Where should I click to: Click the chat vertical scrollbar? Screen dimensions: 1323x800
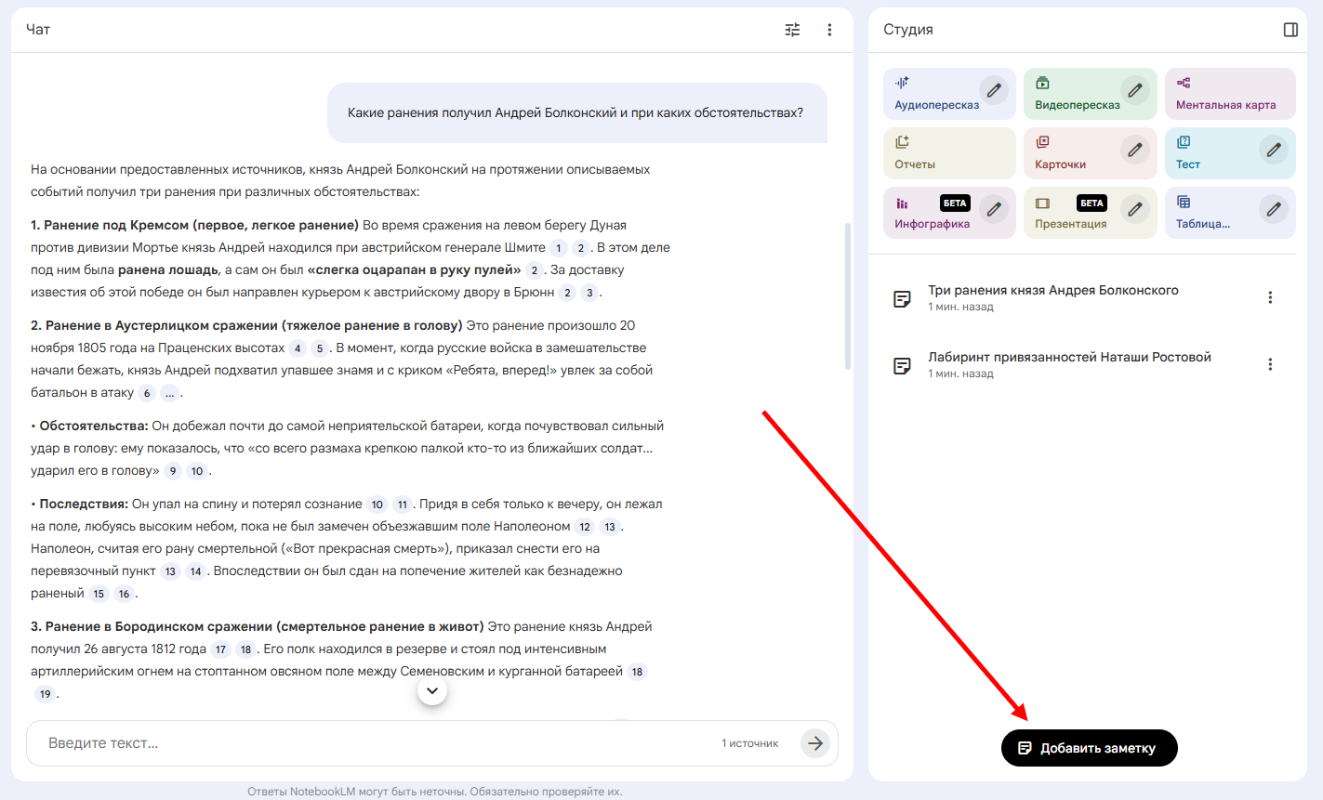[847, 296]
